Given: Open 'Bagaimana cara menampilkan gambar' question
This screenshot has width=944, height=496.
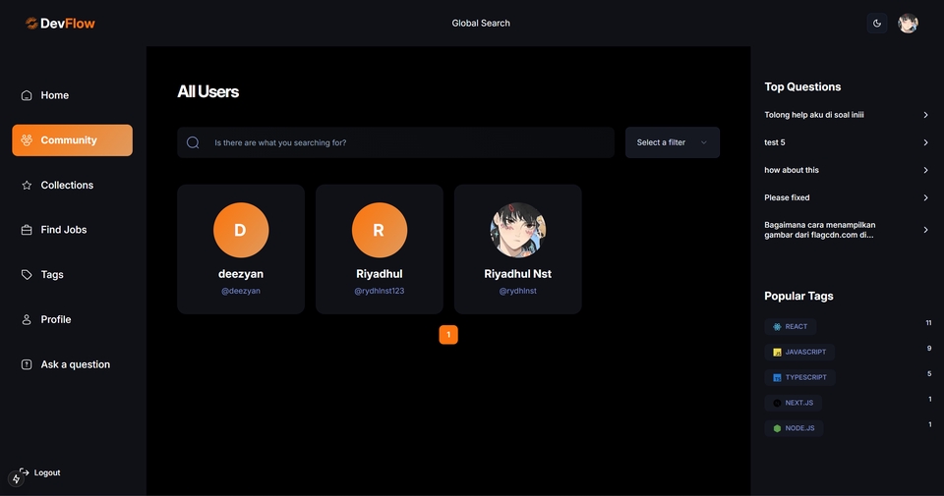Looking at the screenshot, I should 820,230.
